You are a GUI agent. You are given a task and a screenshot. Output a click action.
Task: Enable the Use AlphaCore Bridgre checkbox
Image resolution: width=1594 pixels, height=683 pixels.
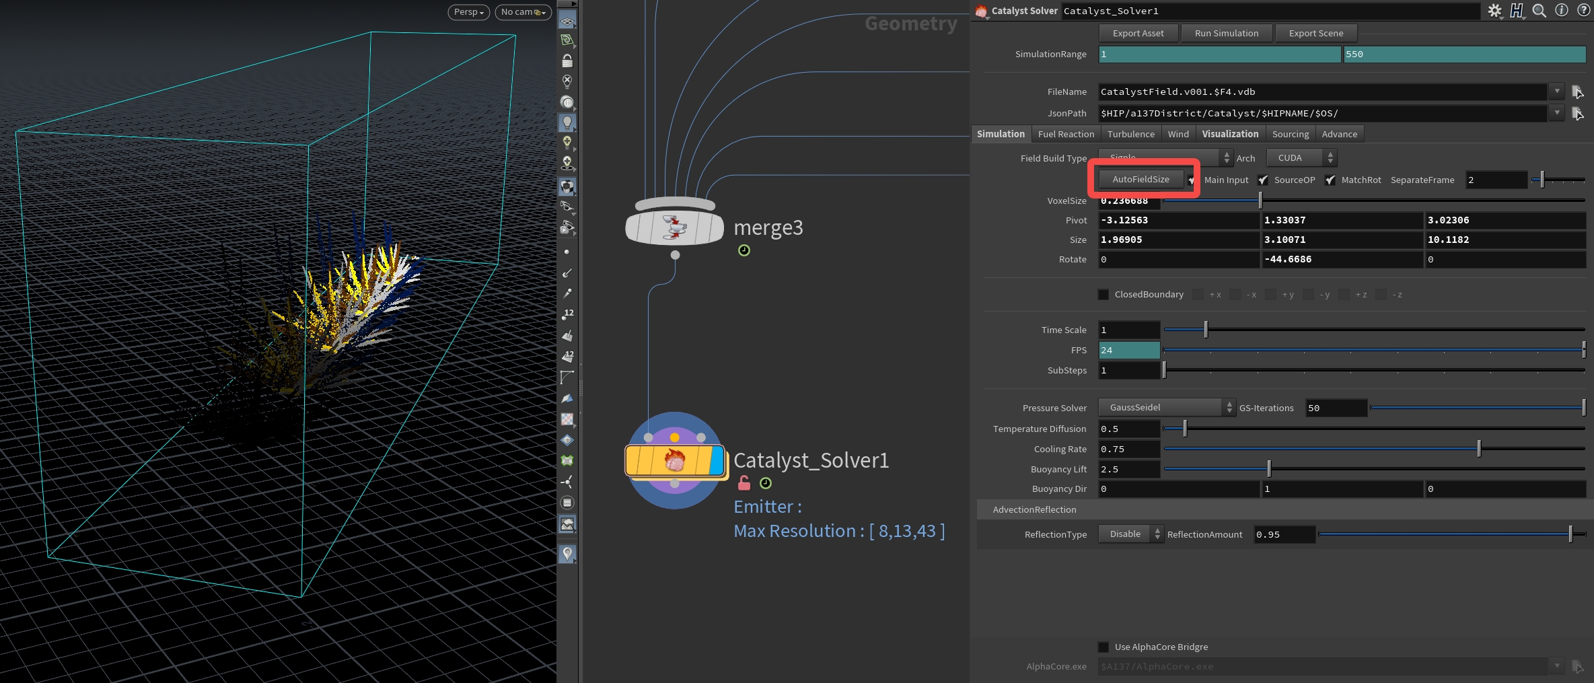pos(1103,647)
